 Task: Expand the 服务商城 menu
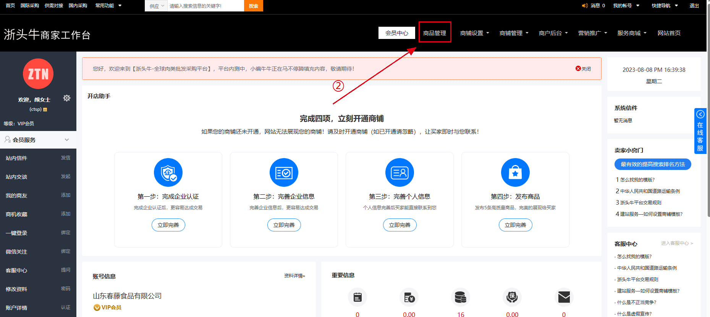point(632,33)
